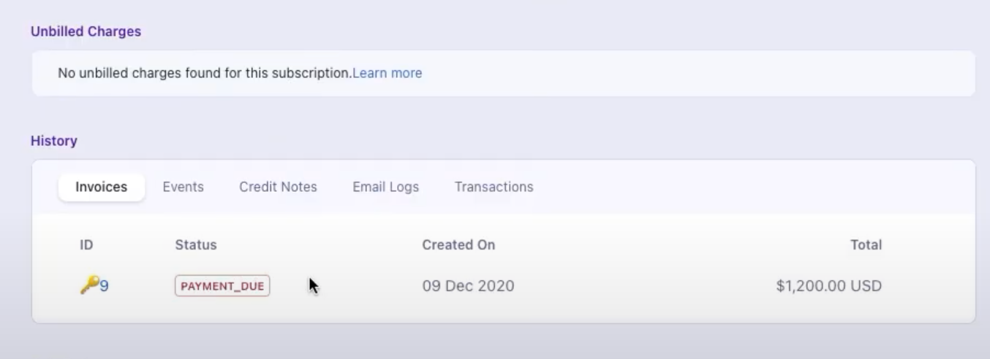
Task: Click the Total column header
Action: coord(866,245)
